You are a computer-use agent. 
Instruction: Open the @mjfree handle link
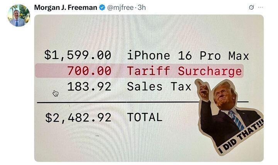pos(121,7)
